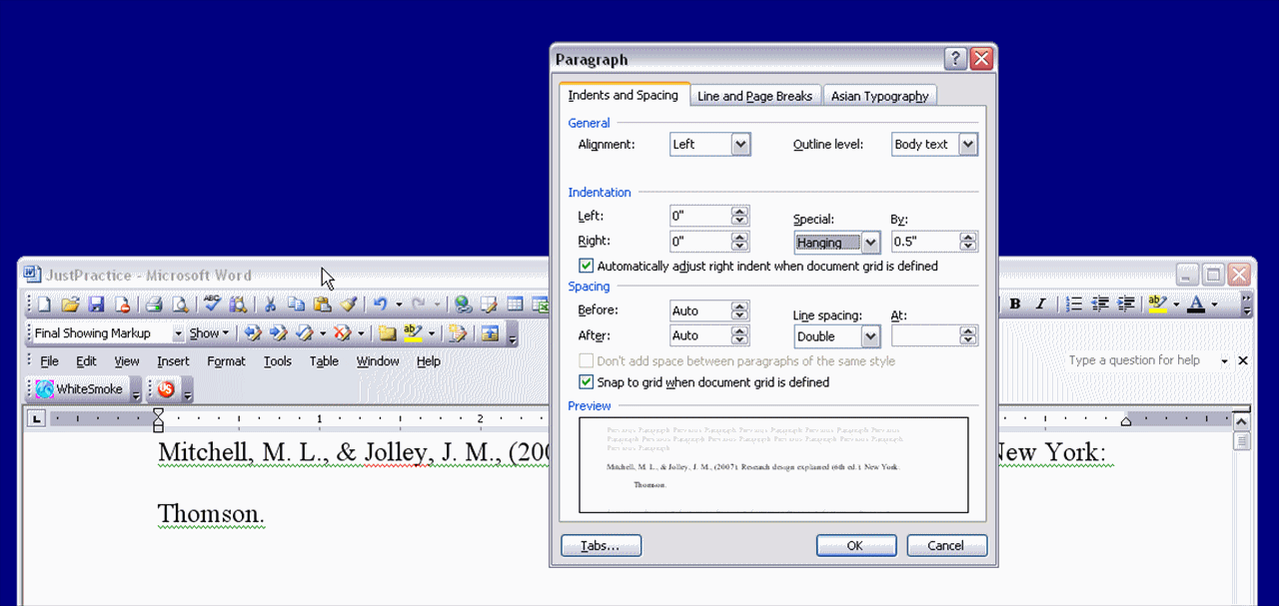Click the Reviewing toolbar yellow highlight button

tap(414, 333)
